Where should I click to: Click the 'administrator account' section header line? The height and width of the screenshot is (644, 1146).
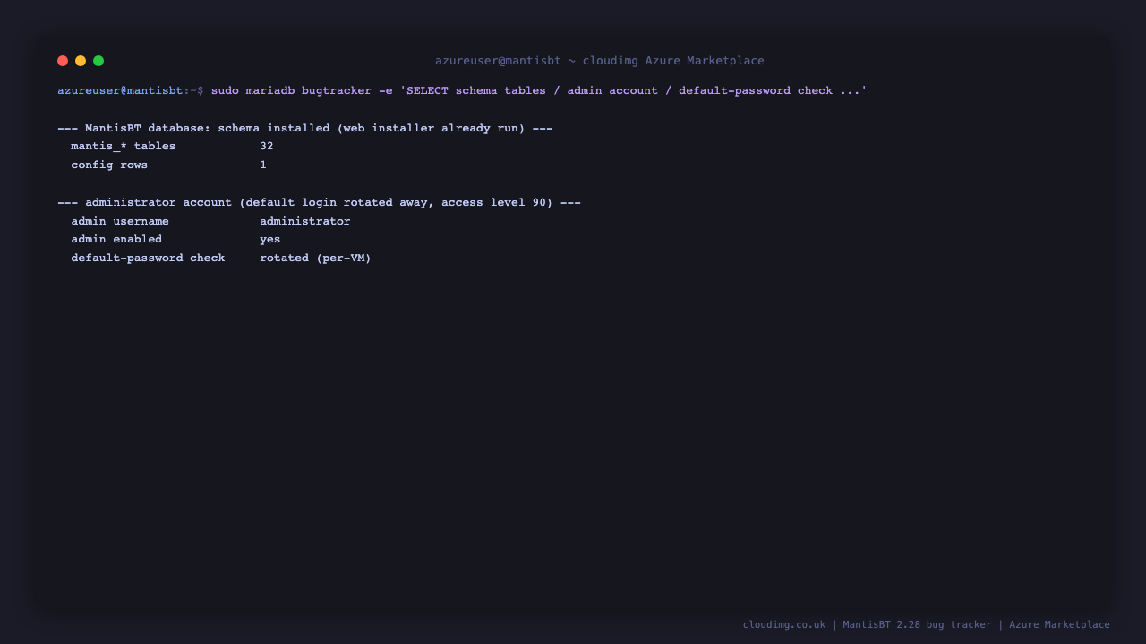(319, 202)
